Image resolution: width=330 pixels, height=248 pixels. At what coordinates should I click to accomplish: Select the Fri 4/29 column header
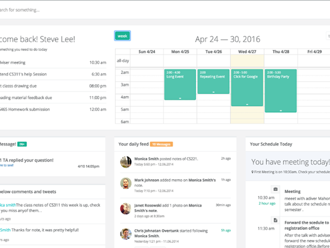(314, 52)
